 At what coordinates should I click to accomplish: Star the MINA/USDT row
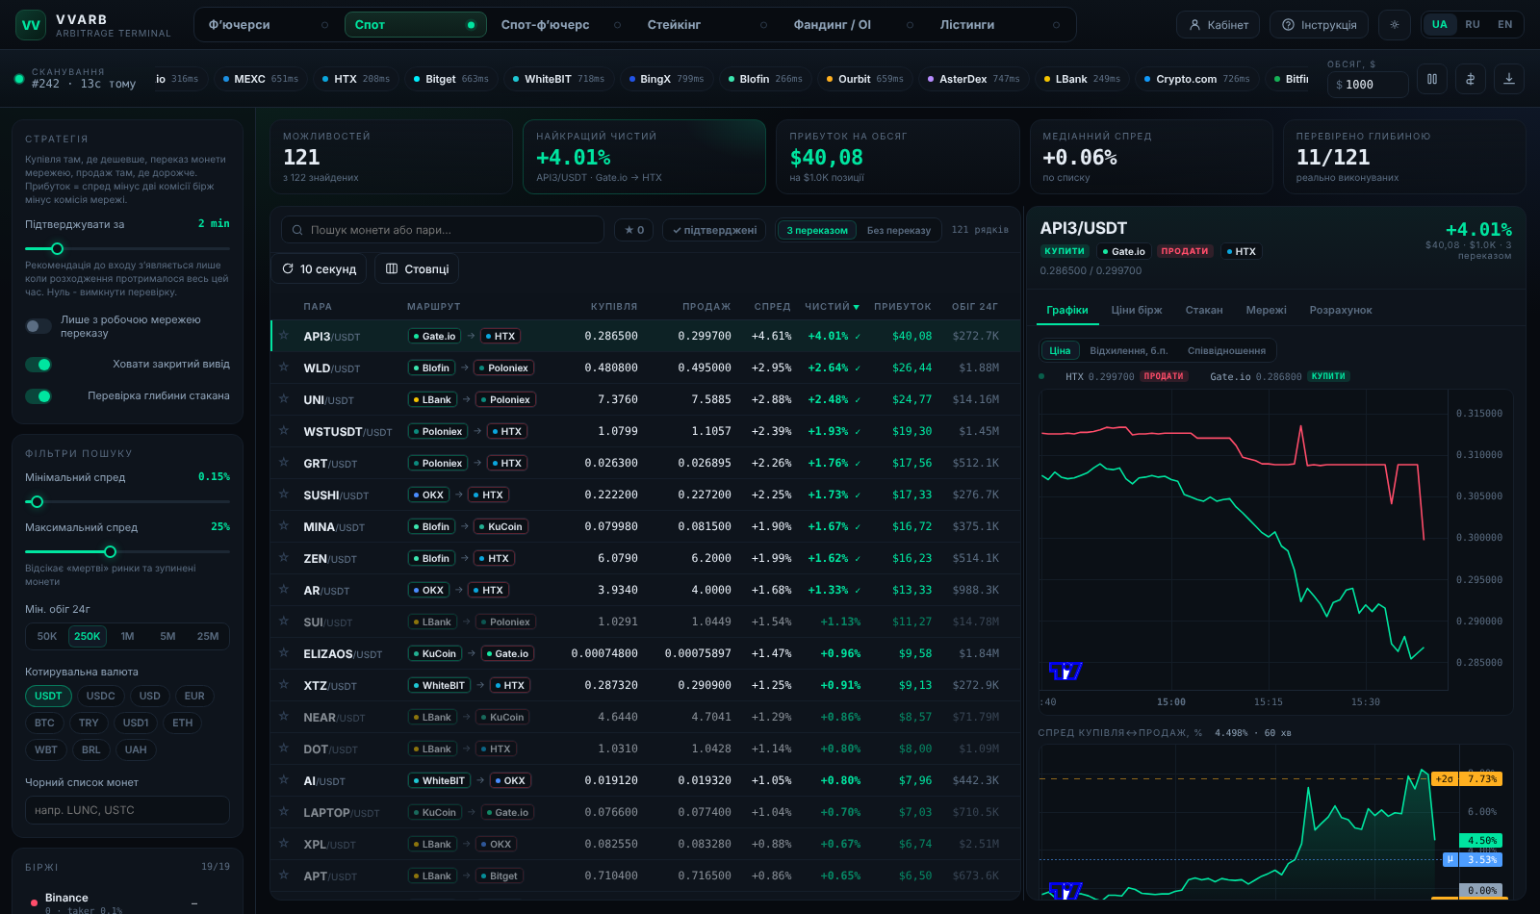pos(284,526)
